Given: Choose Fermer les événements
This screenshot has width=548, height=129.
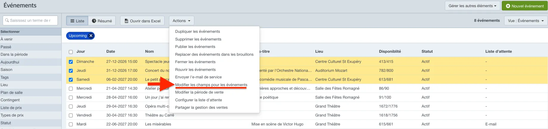Looking at the screenshot, I should (x=195, y=62).
